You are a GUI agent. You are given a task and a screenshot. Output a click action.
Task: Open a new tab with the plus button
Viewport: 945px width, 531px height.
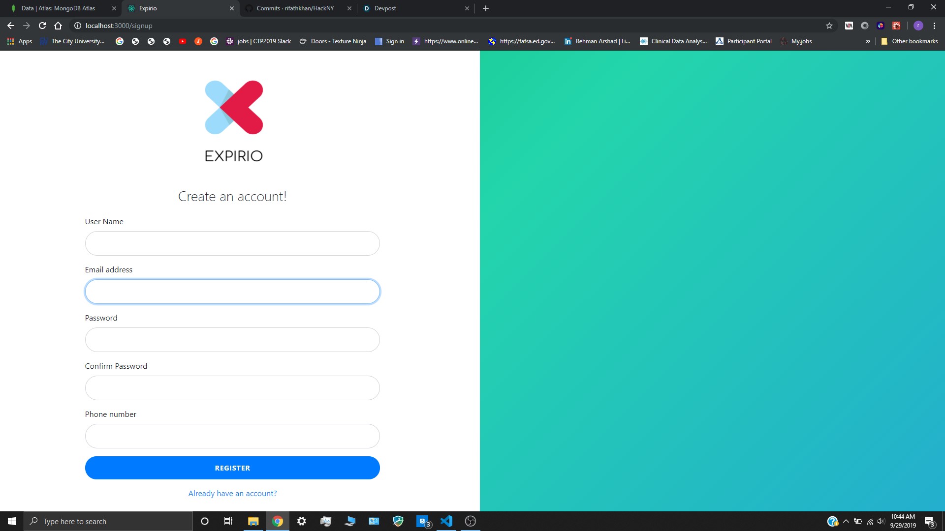486,8
